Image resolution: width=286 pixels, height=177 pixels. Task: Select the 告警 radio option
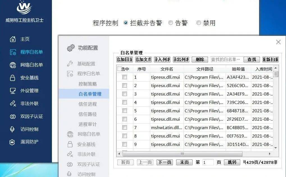171,23
